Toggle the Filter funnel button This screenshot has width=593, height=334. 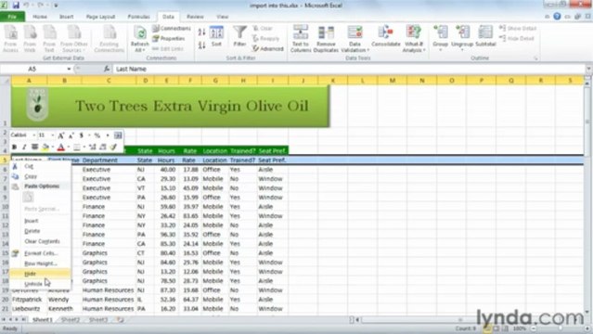(239, 36)
